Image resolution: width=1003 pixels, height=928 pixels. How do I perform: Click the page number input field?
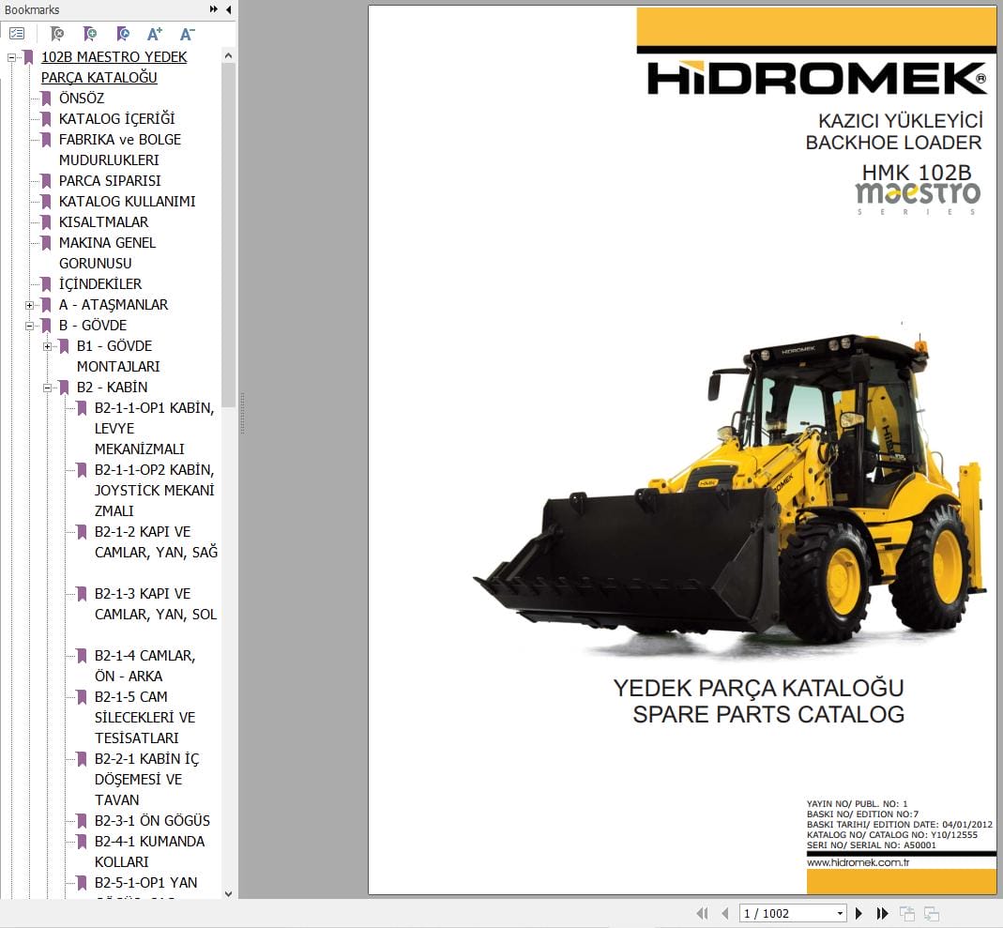click(x=779, y=912)
